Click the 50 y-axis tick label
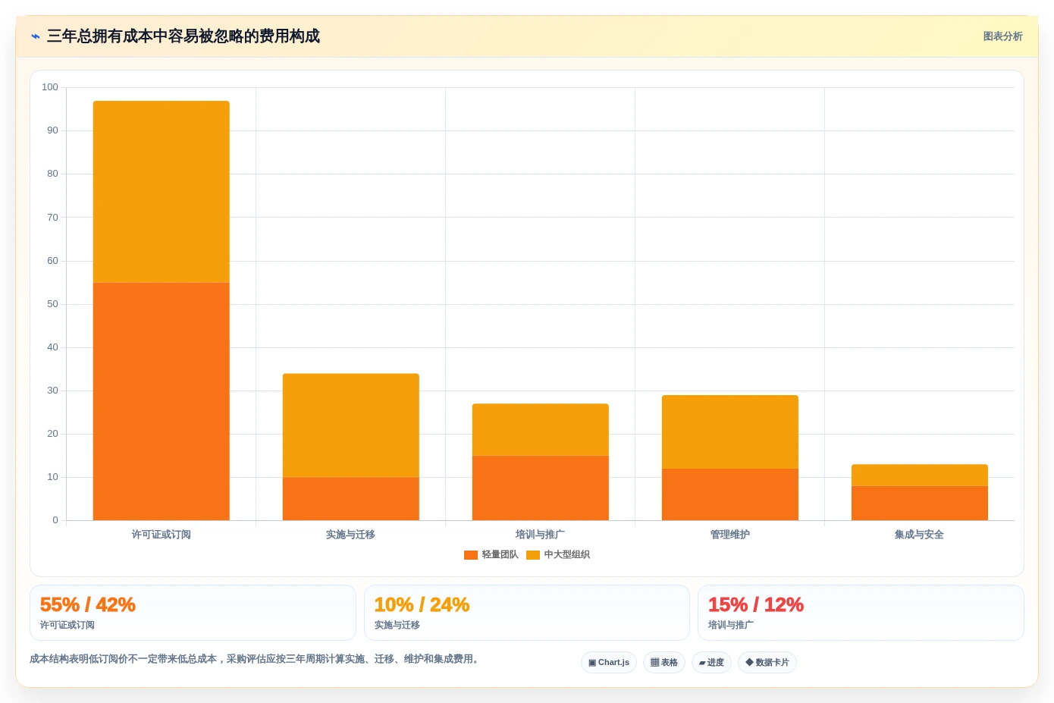This screenshot has width=1054, height=703. [x=52, y=304]
